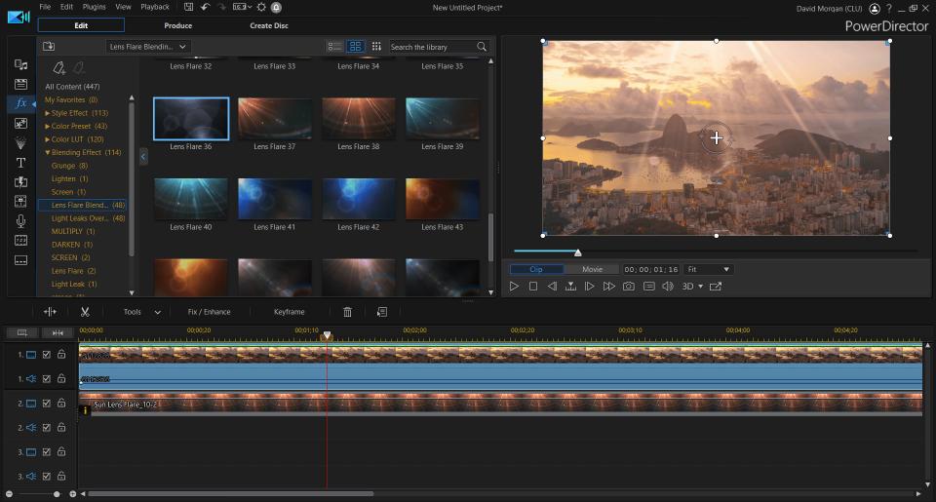Open preferences gear icon in top bar
The image size is (936, 502).
pos(261,7)
